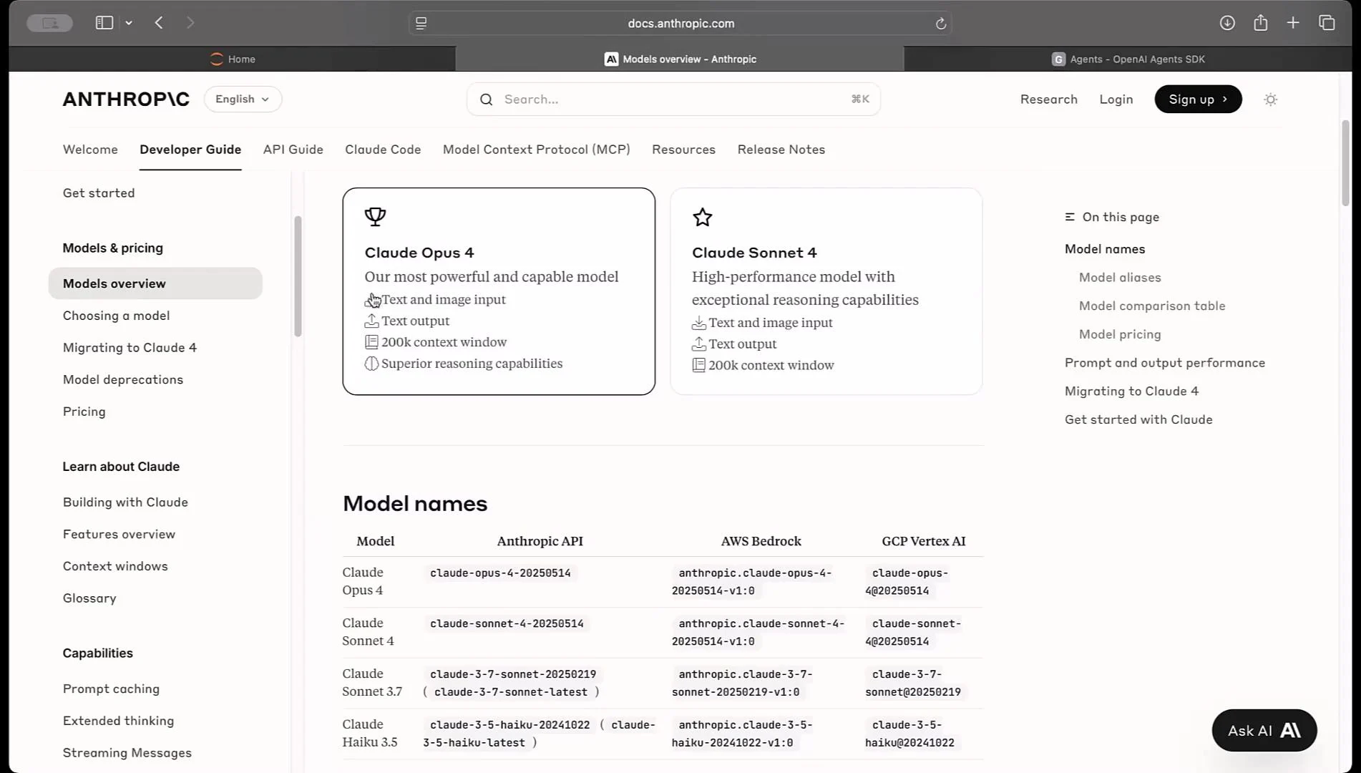Open the Claude Code nav tab
Screen dimensions: 1361x773
point(383,150)
